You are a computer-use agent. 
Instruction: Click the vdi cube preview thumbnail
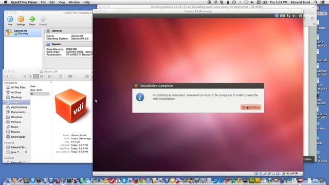(x=71, y=105)
